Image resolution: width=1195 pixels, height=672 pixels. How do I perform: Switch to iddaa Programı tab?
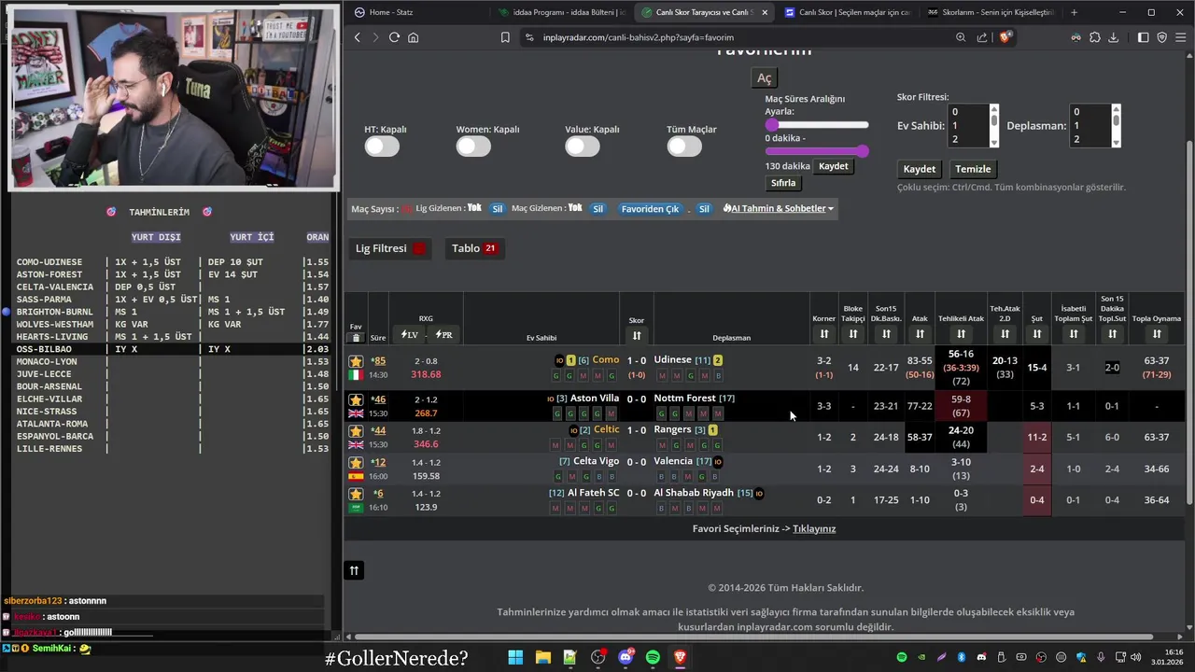pyautogui.click(x=562, y=12)
